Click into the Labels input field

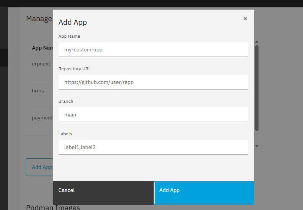(x=153, y=147)
